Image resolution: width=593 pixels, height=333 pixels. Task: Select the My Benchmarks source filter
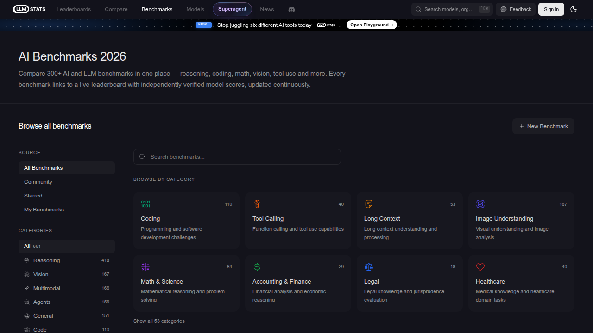(67, 210)
